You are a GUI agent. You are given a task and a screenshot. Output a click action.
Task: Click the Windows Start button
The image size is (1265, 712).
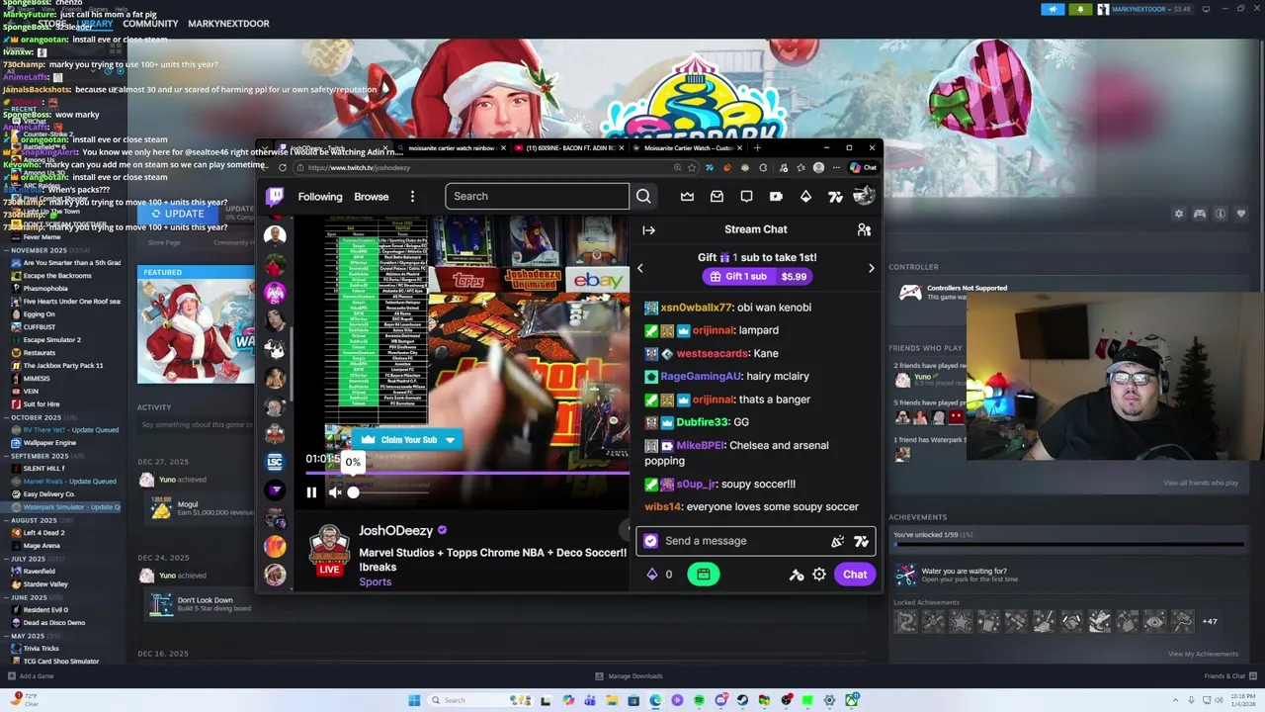(x=414, y=700)
